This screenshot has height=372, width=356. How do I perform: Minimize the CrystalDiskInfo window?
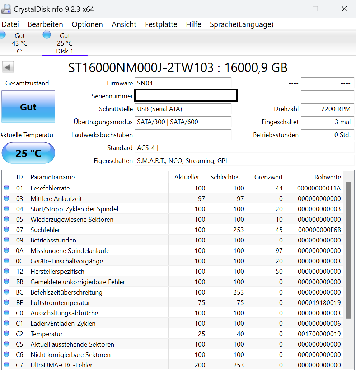click(286, 9)
